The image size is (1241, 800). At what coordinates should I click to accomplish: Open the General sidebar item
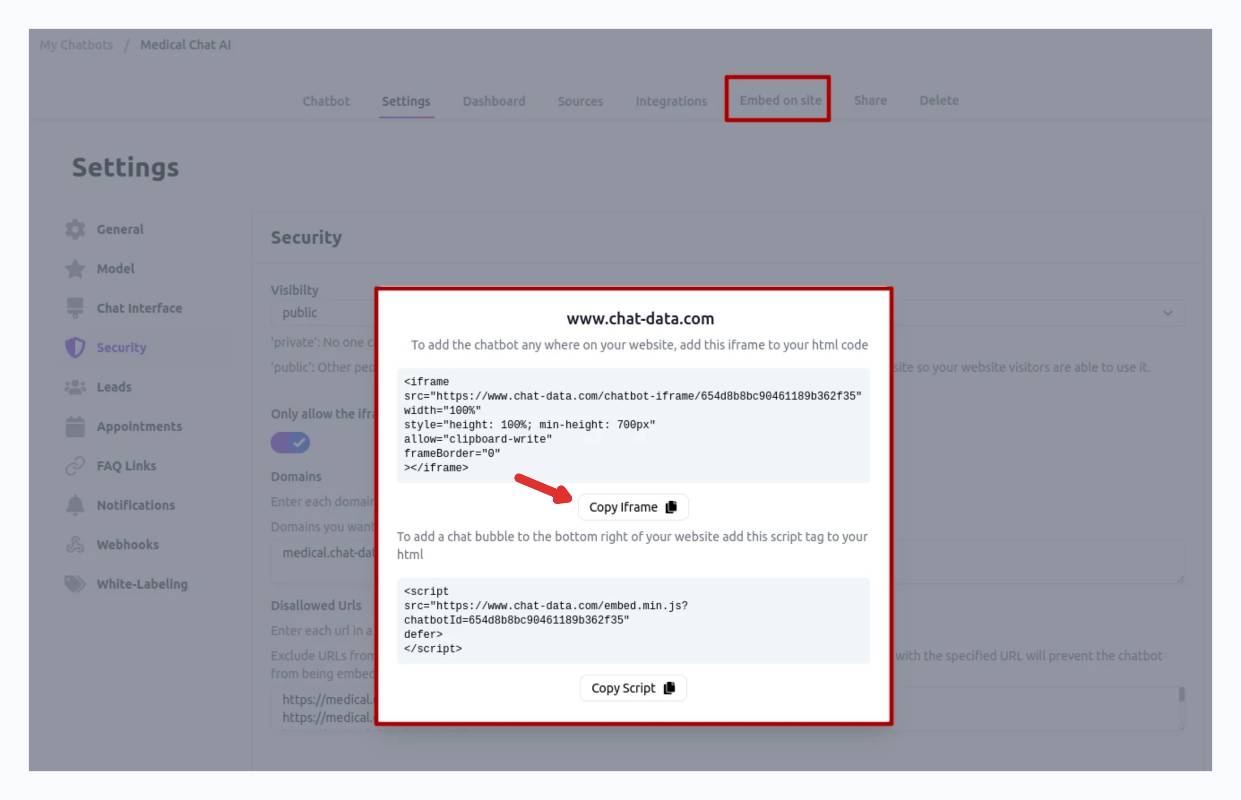[120, 229]
